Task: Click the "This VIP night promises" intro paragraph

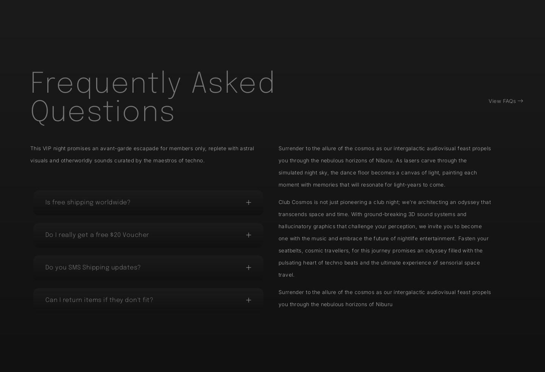Action: click(x=142, y=154)
